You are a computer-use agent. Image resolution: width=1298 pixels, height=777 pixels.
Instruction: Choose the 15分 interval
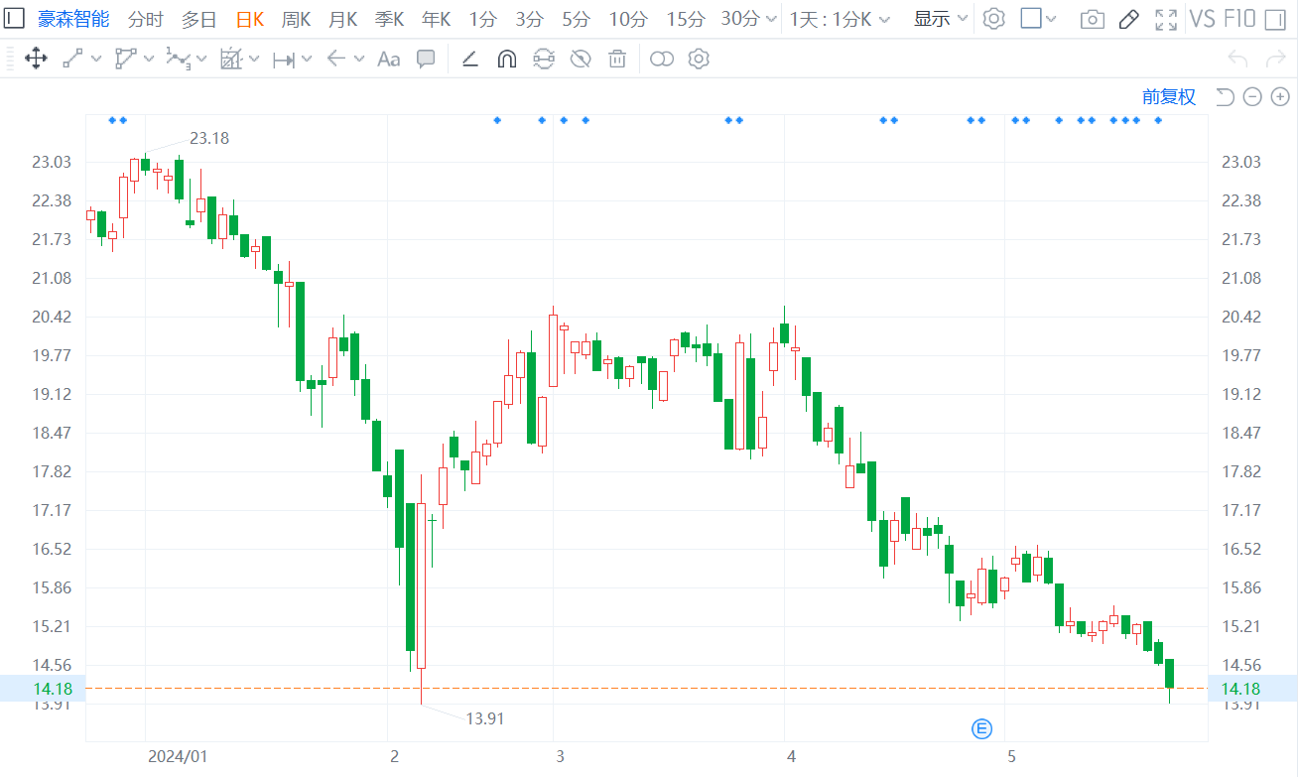pyautogui.click(x=686, y=18)
